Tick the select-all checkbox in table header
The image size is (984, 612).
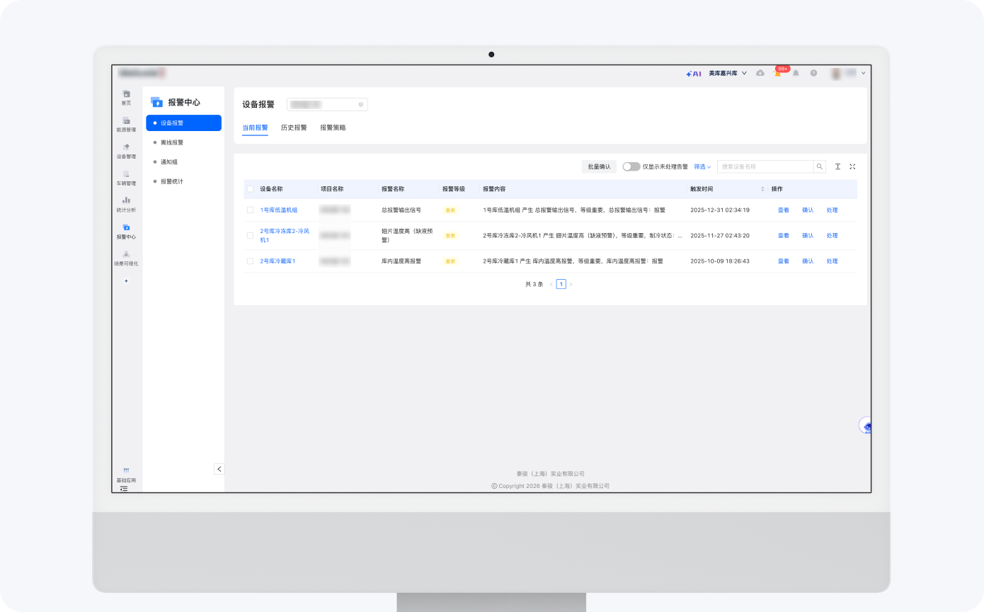click(250, 189)
